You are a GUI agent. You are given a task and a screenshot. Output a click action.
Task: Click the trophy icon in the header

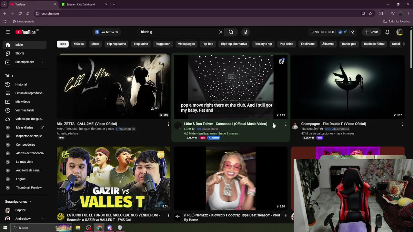[353, 32]
